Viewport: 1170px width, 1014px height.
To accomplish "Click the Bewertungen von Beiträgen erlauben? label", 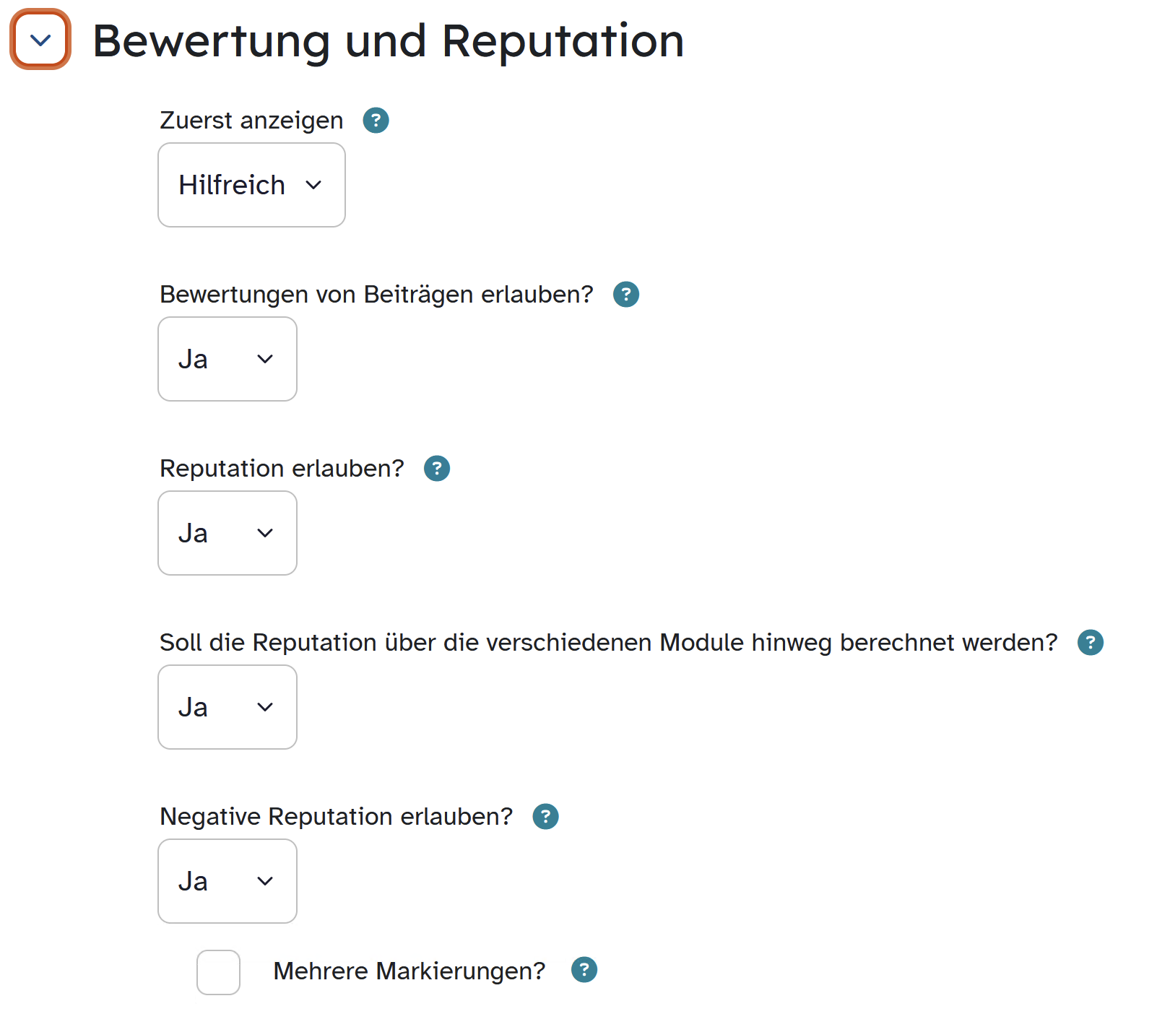I will (x=376, y=295).
